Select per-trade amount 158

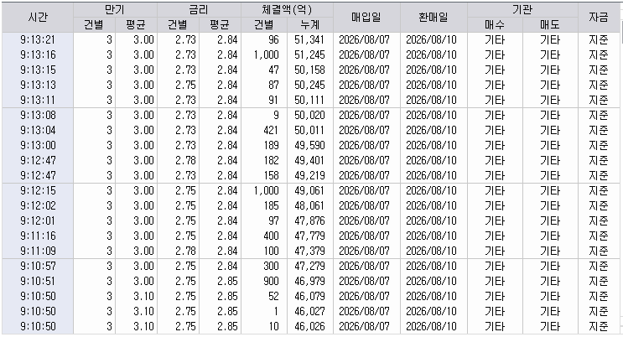[271, 176]
